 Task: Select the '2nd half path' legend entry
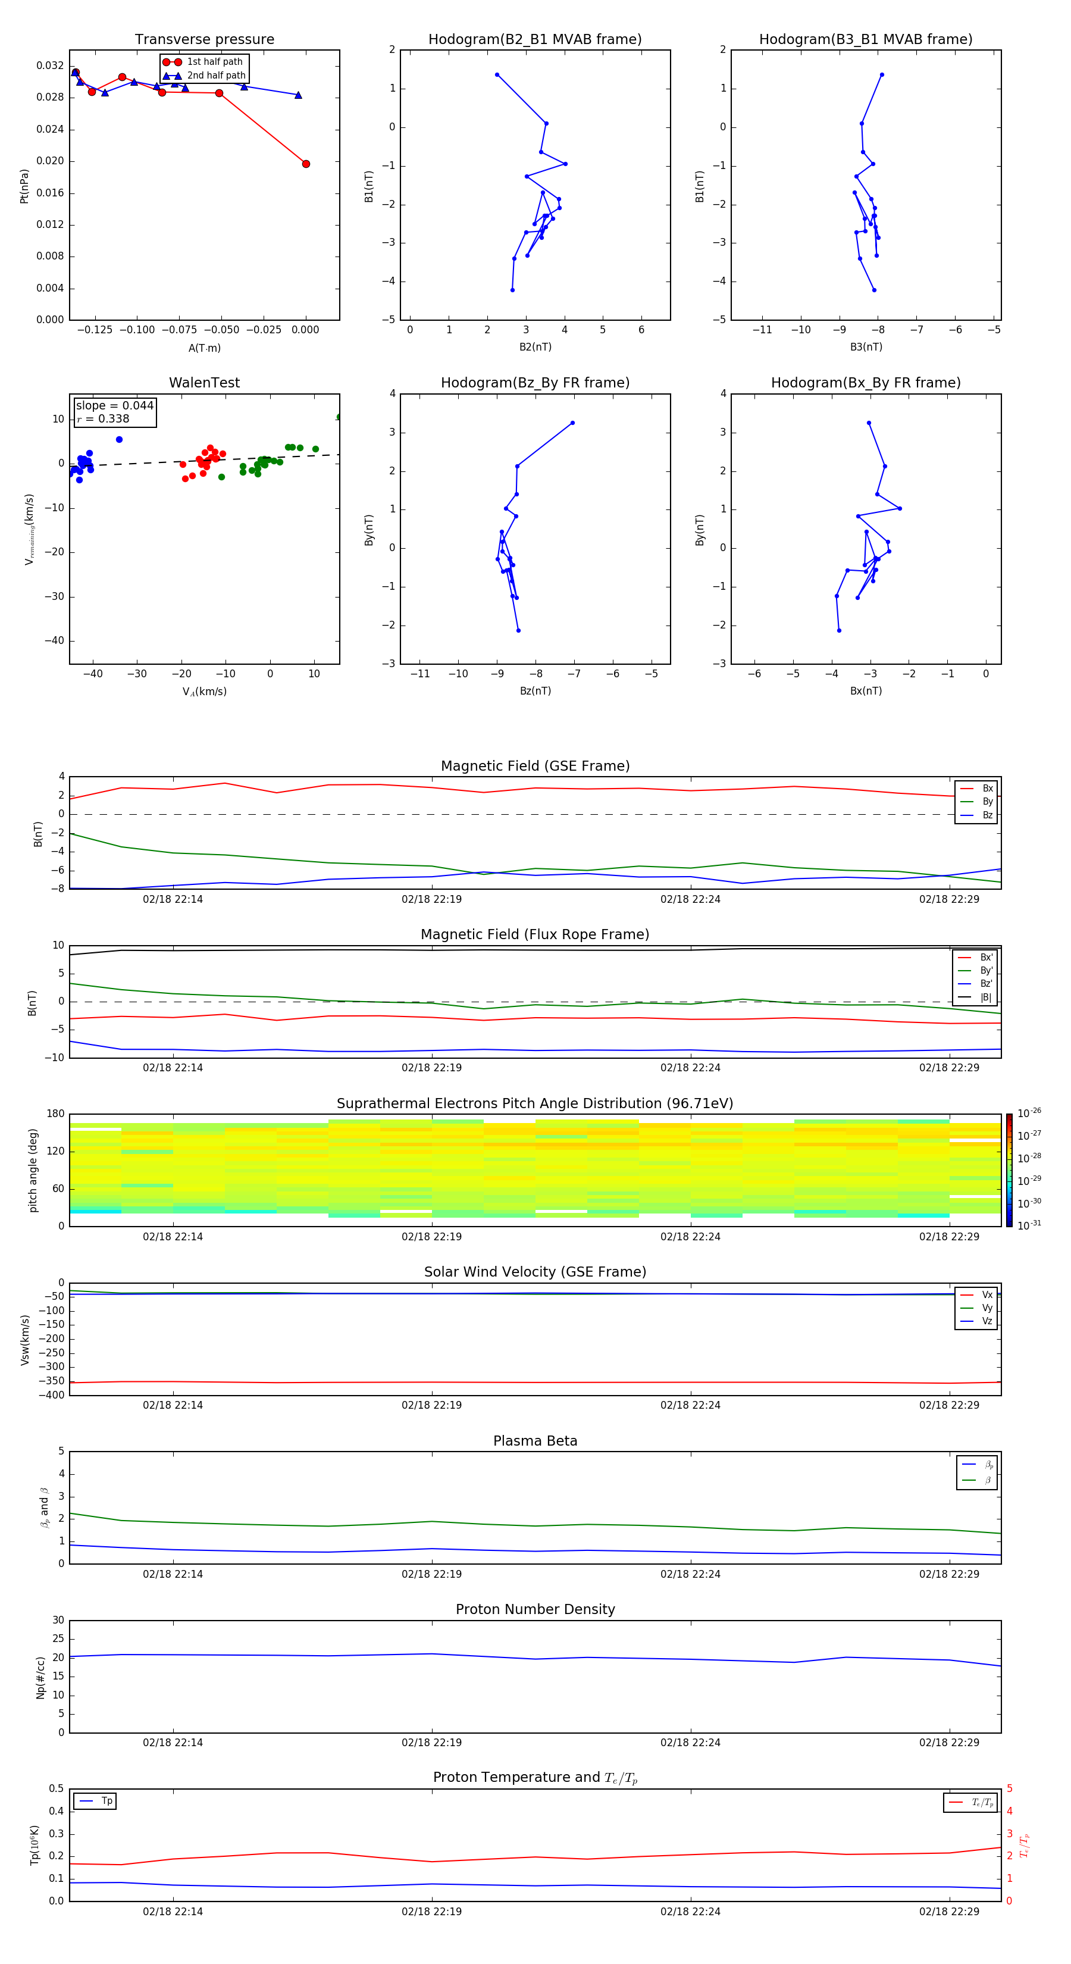[205, 76]
